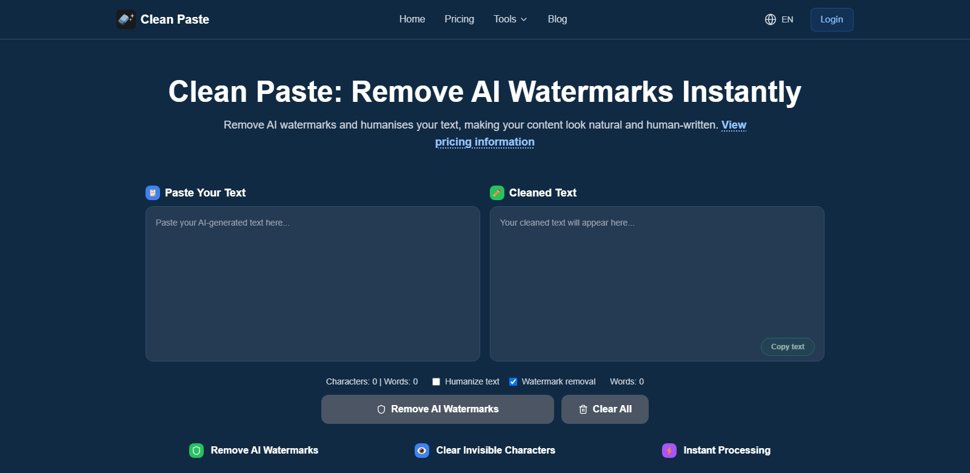Viewport: 970px width, 473px height.
Task: Click the Clear Invisible Characters feature label
Action: click(x=496, y=451)
